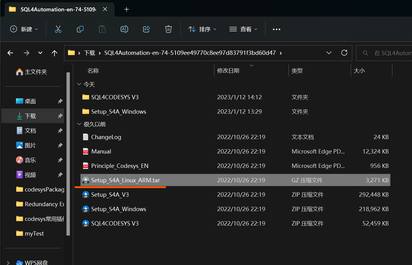412x265 pixels.
Task: Open the codesysPackag folder in sidebar
Action: coord(32,189)
